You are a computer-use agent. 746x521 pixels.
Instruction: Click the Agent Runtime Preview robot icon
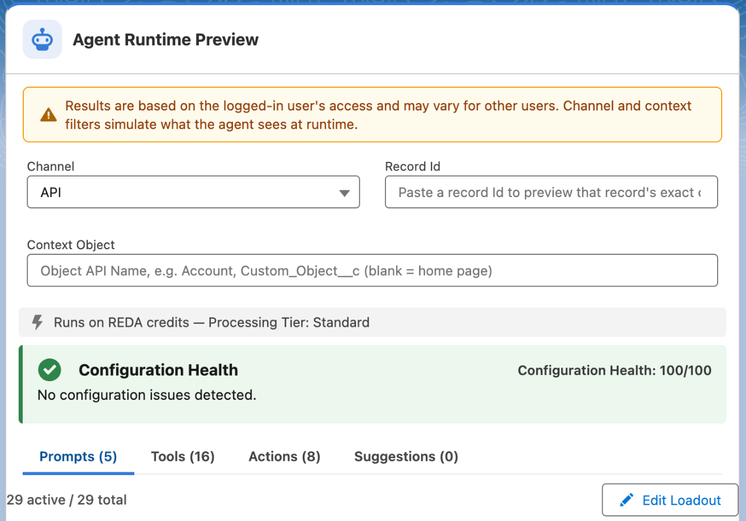click(x=42, y=40)
